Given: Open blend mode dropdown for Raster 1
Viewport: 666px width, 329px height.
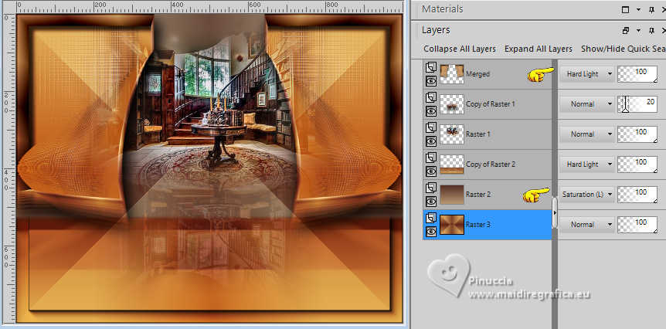Looking at the screenshot, I should tap(586, 134).
